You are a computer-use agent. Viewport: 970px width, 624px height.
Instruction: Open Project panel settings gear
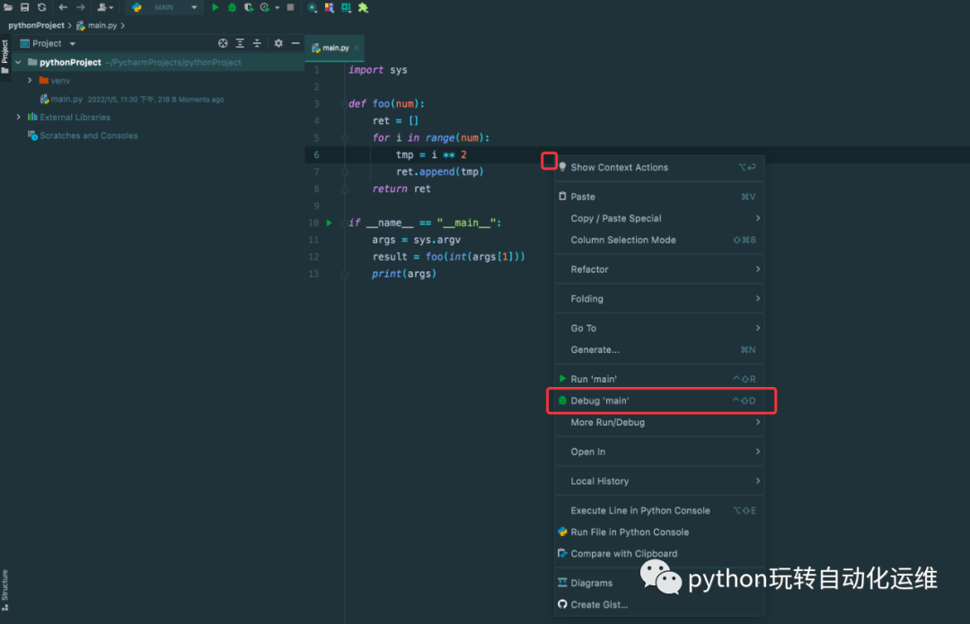point(278,43)
